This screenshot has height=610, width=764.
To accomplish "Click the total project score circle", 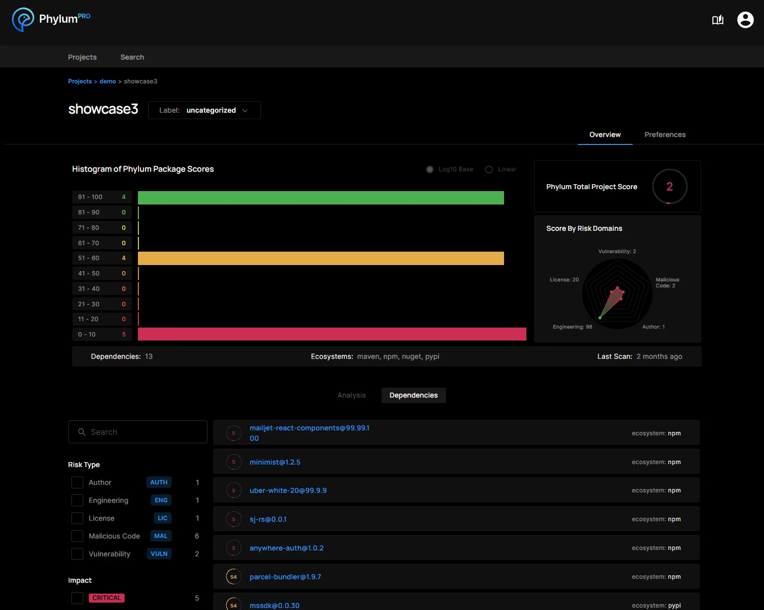I will 670,187.
